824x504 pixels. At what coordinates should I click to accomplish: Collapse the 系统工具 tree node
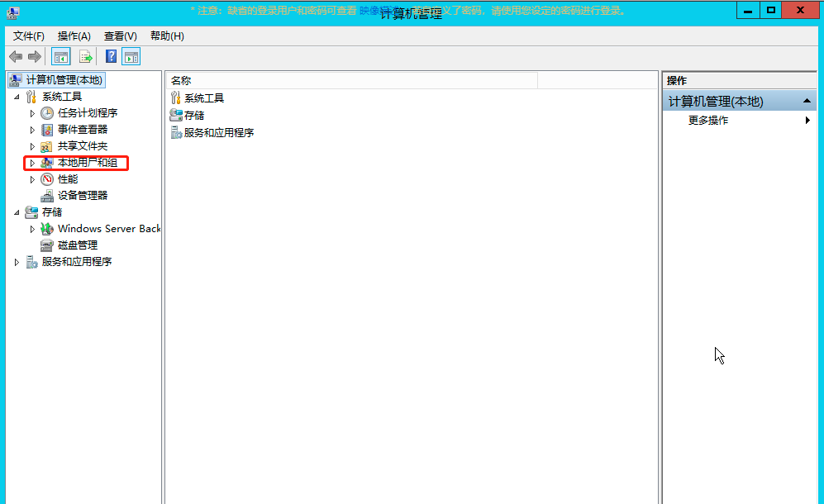(x=17, y=97)
